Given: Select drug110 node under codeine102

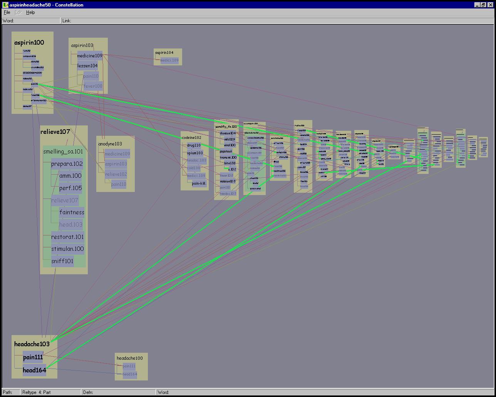Looking at the screenshot, I should click(194, 145).
